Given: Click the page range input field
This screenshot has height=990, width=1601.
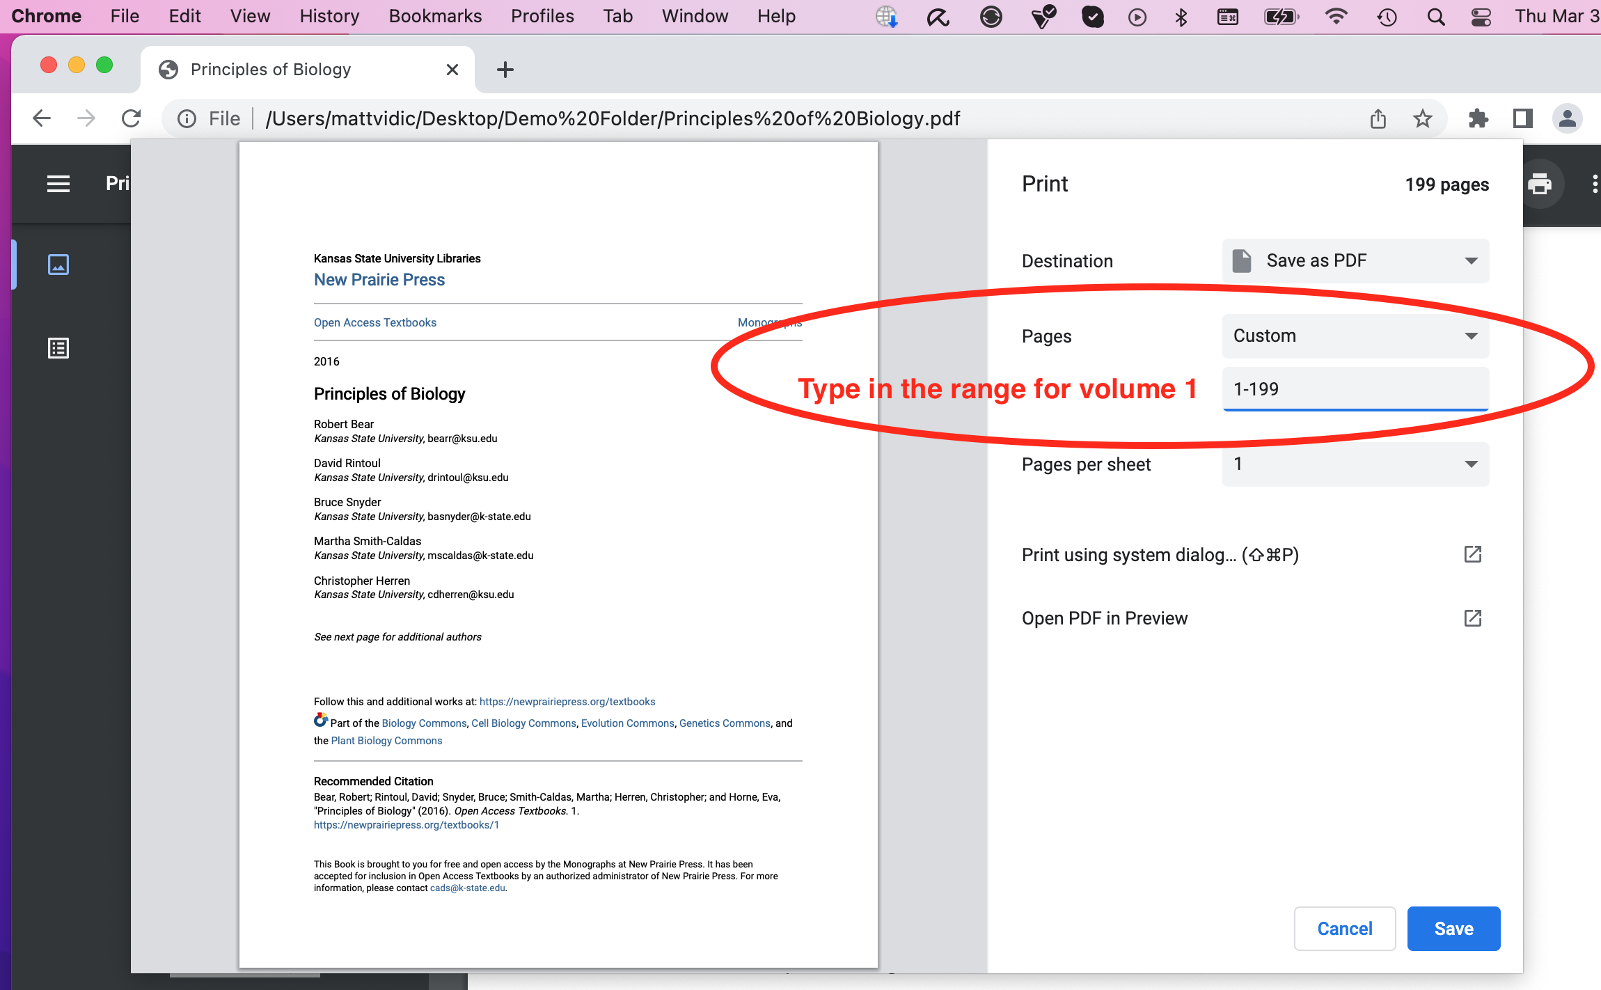Looking at the screenshot, I should tap(1355, 388).
